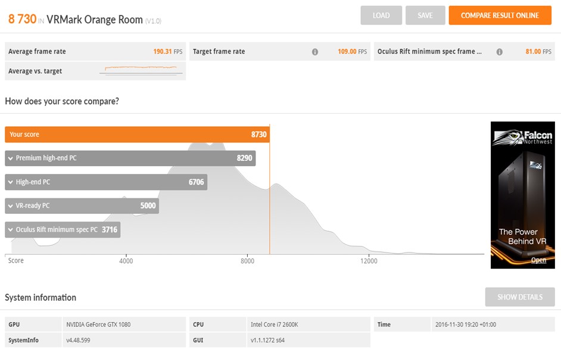Click the Target frame rate info icon
Viewport: 561px width, 352px height.
tap(315, 52)
